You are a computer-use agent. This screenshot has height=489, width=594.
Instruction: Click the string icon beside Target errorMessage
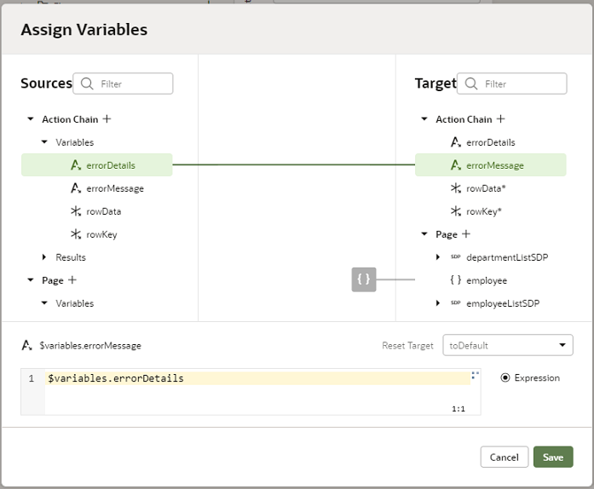(x=456, y=165)
